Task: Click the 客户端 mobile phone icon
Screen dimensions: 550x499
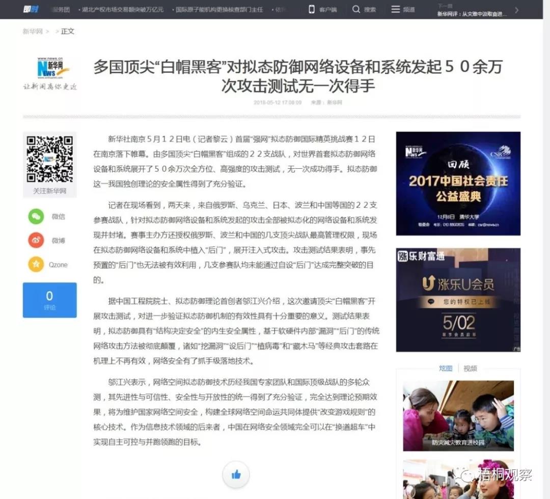Action: coord(311,9)
